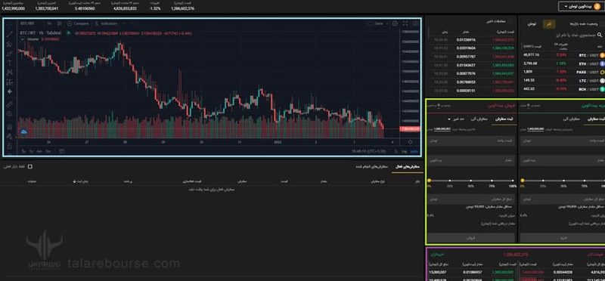Click sell panel total order amount field
Viewport: 605px width, 281px height.
coord(471,199)
